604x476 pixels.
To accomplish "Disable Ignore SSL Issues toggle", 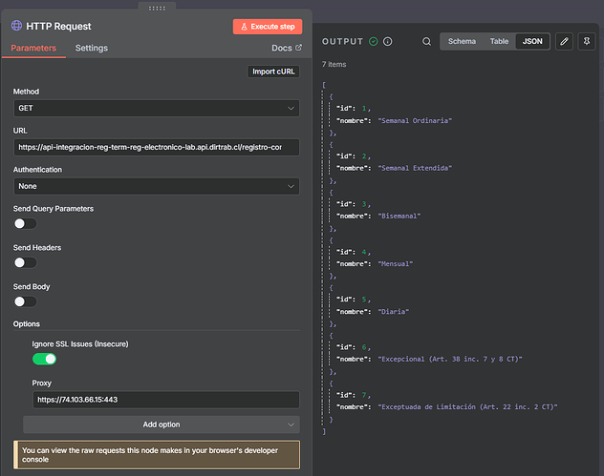I will [44, 359].
